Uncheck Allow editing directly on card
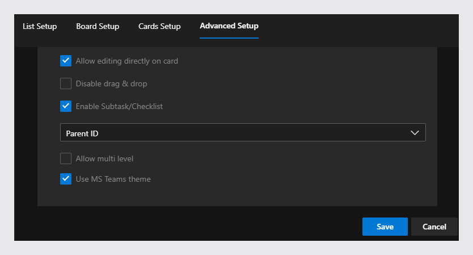The height and width of the screenshot is (255, 473). pos(66,61)
